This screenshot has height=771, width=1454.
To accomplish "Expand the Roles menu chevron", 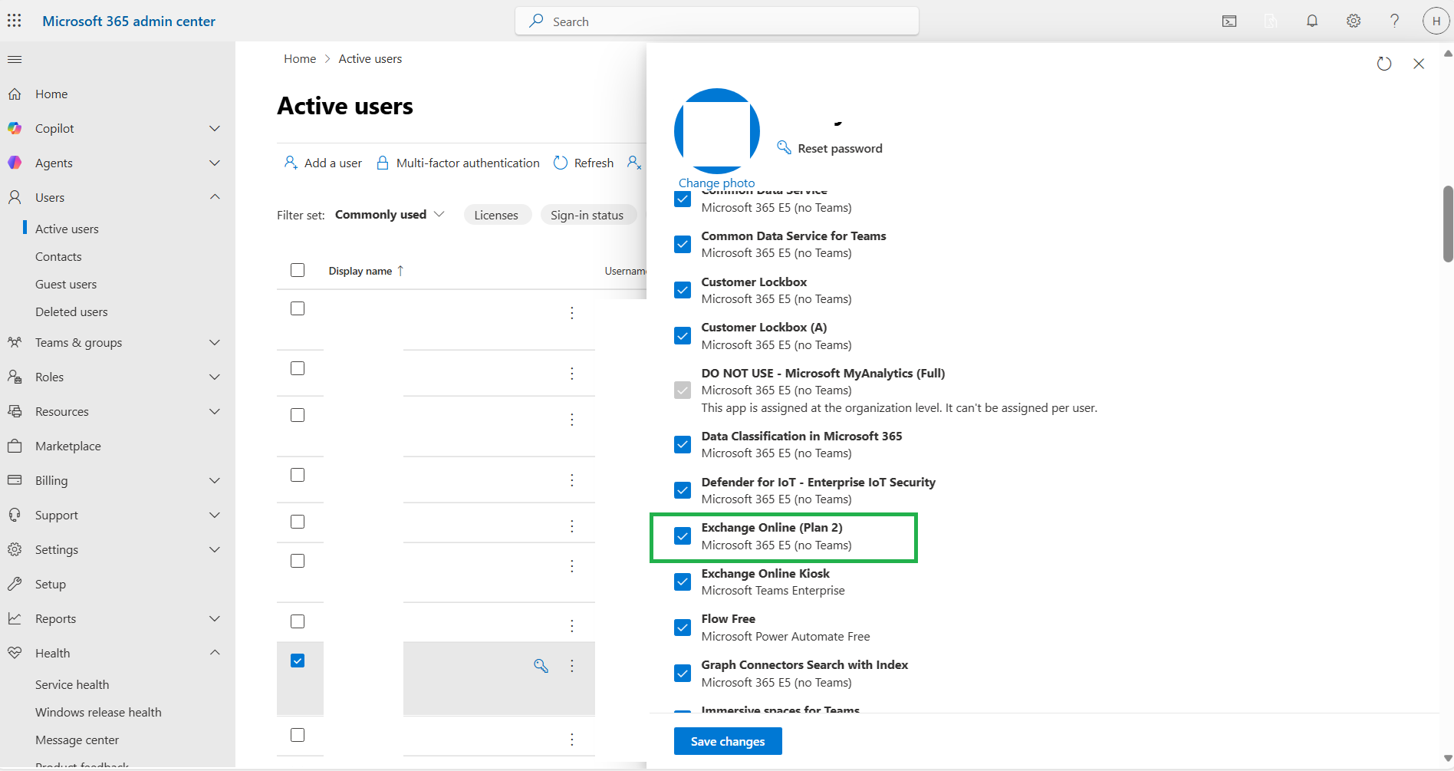I will (215, 377).
